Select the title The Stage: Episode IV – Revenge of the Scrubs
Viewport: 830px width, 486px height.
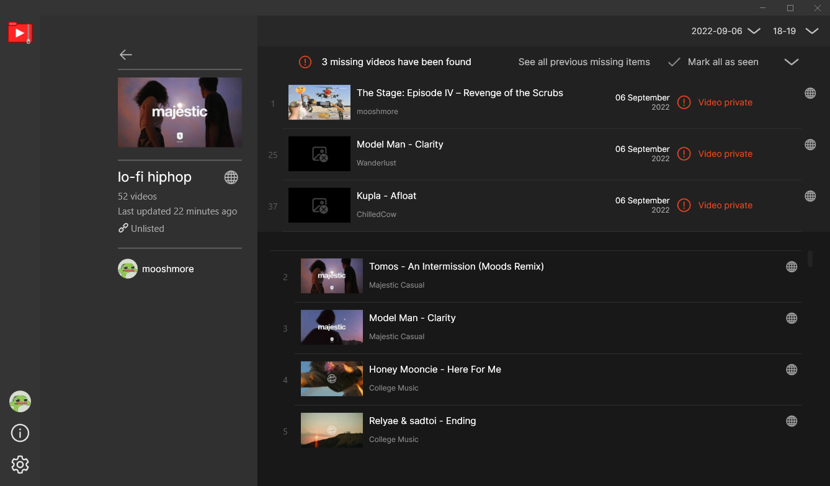point(460,93)
